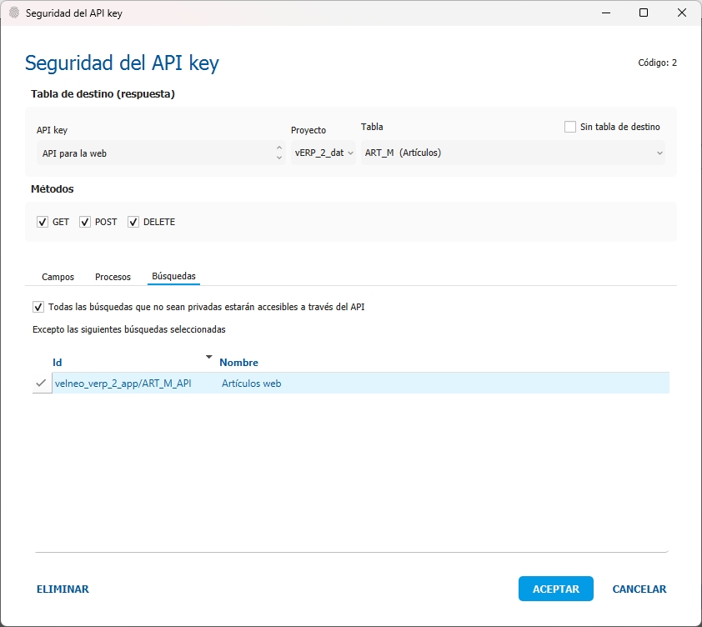The width and height of the screenshot is (702, 627).
Task: Click the API key field up/down arrows
Action: point(279,153)
